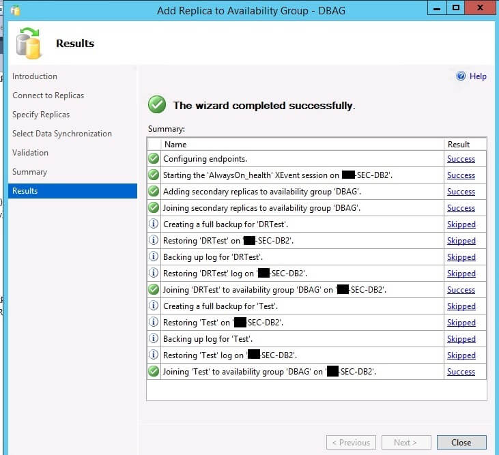Open the Introduction page in sidebar

click(35, 76)
